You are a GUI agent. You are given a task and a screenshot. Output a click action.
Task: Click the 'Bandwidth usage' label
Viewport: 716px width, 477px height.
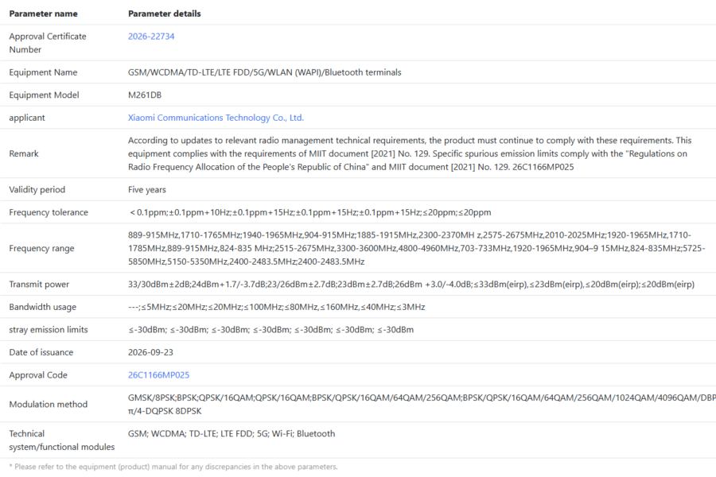[42, 307]
